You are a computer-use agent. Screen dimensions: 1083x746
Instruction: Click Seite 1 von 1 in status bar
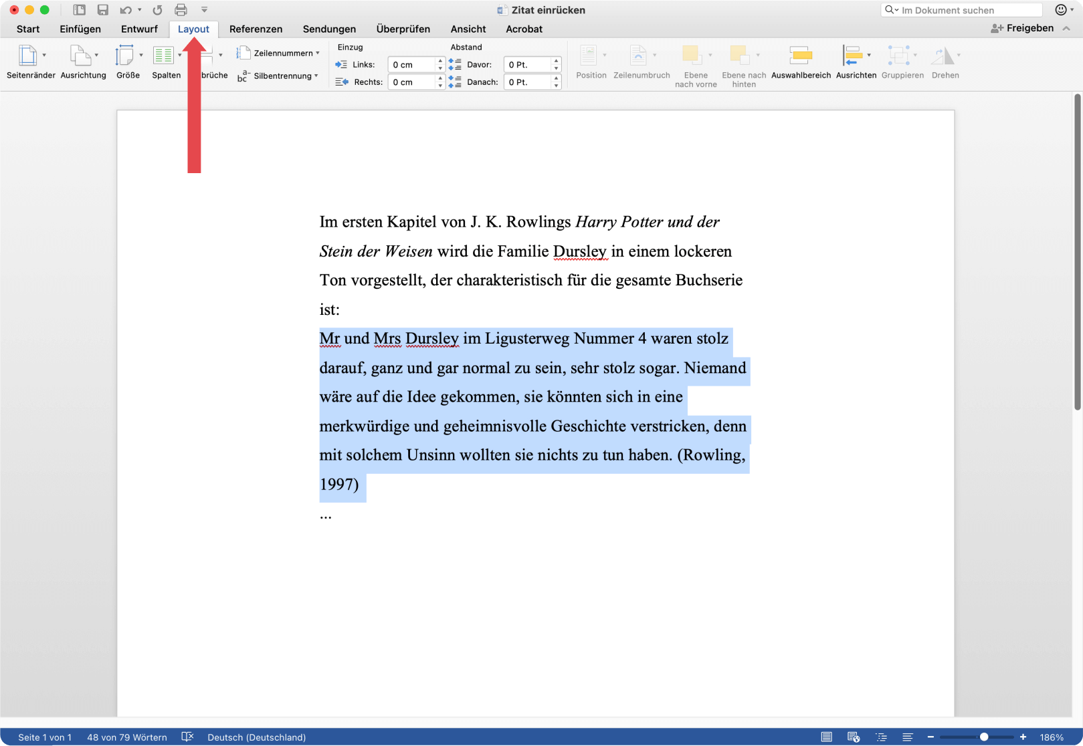[x=45, y=737]
